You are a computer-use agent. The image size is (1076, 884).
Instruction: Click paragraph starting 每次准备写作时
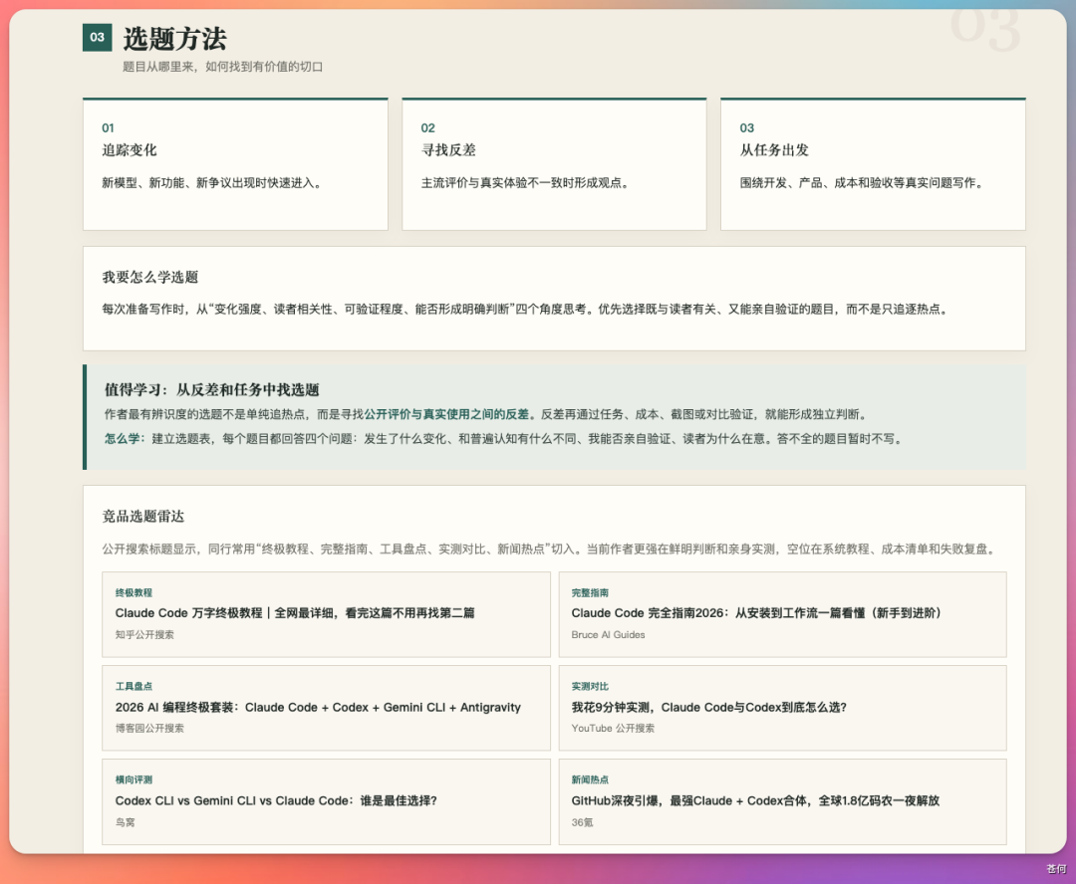click(525, 310)
